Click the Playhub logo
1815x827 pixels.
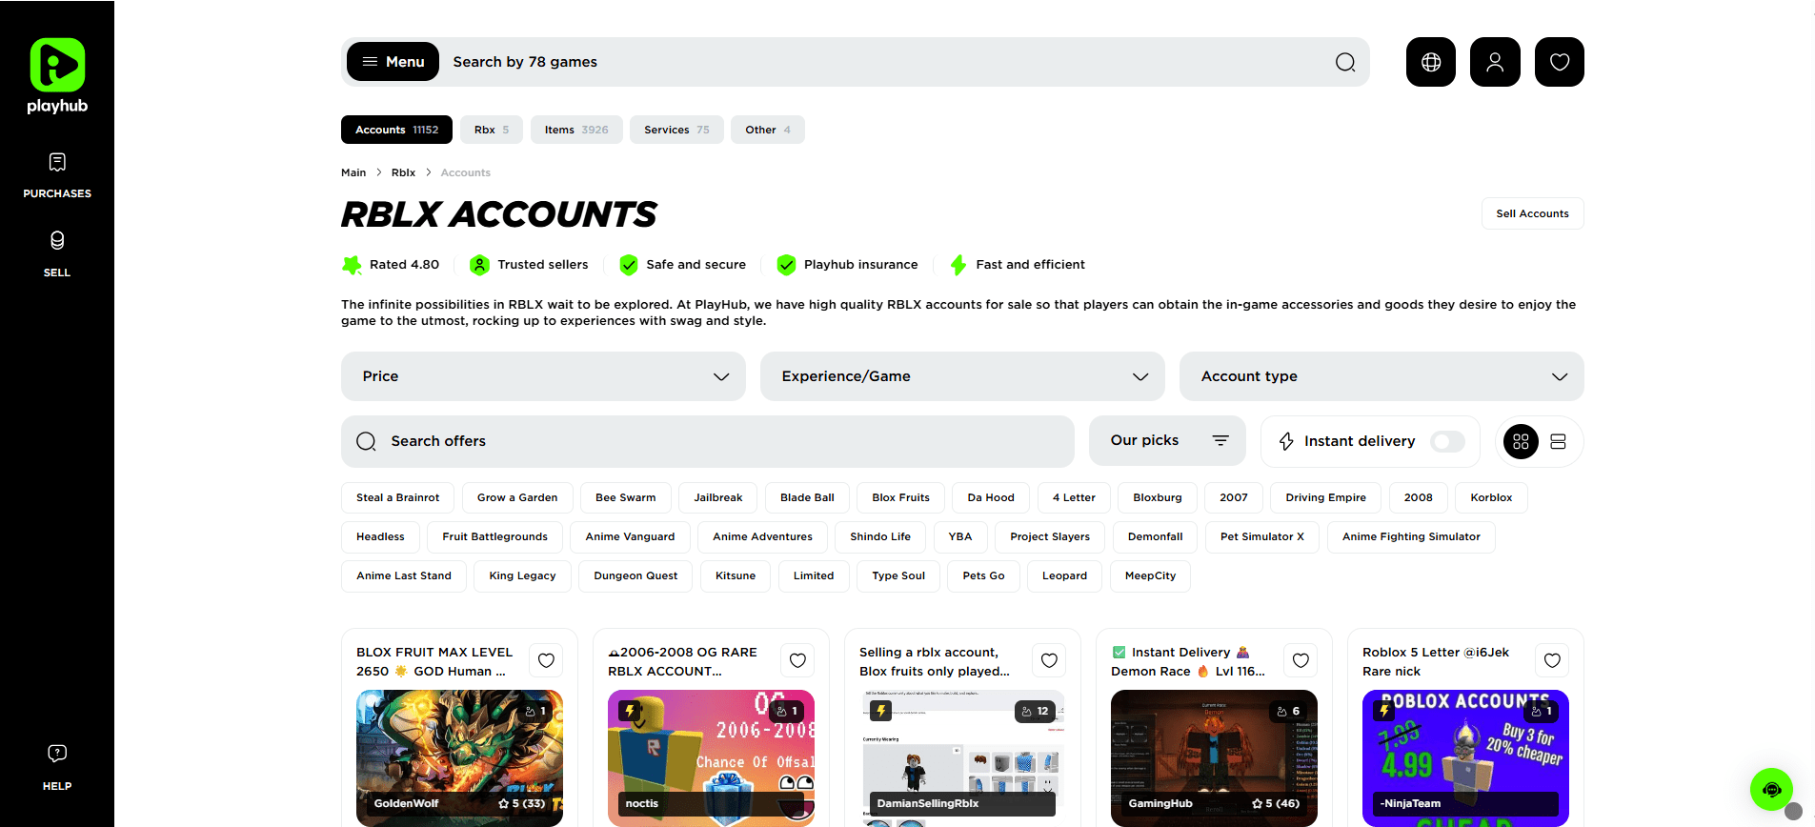pos(57,76)
